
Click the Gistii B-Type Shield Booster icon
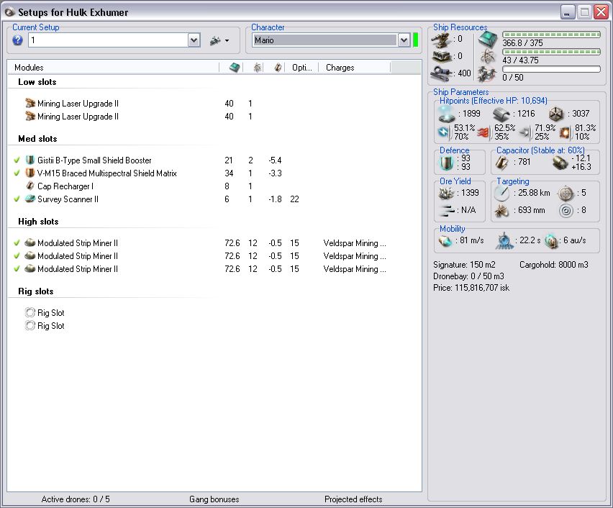pos(30,160)
